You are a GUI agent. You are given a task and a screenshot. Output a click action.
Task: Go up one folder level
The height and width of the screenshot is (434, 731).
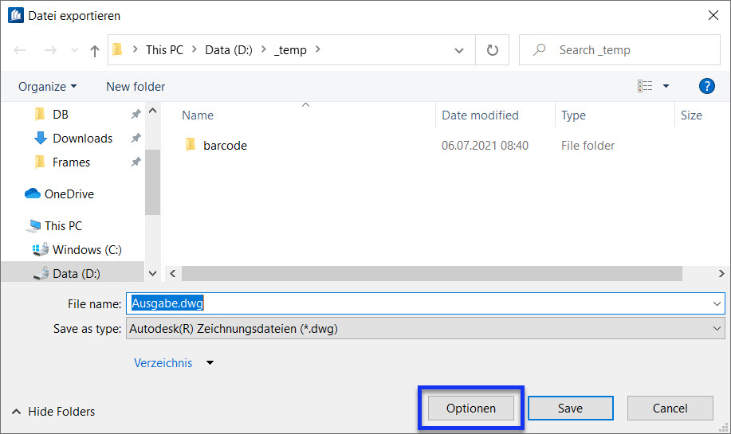coord(95,50)
